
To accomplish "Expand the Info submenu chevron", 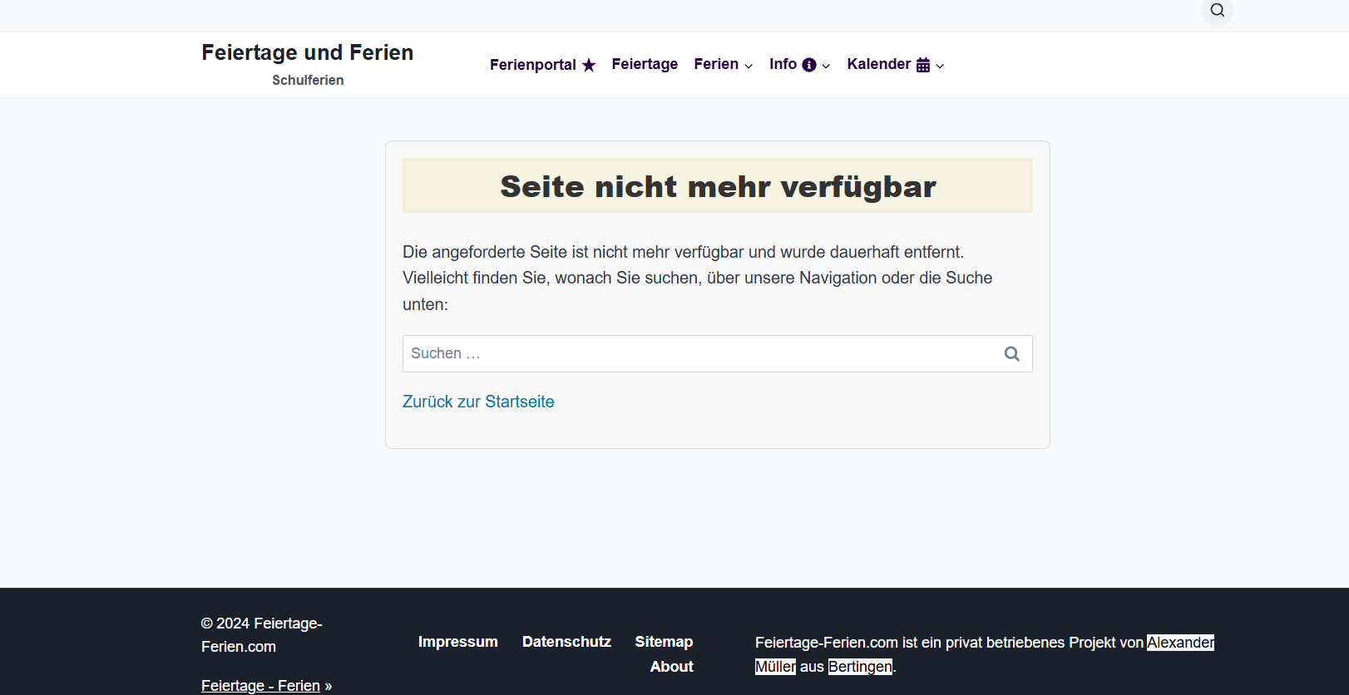I will (x=826, y=66).
